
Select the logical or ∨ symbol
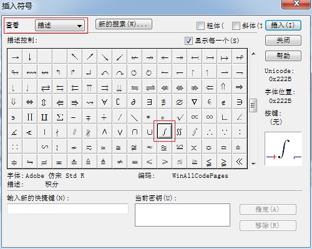[x=120, y=132]
